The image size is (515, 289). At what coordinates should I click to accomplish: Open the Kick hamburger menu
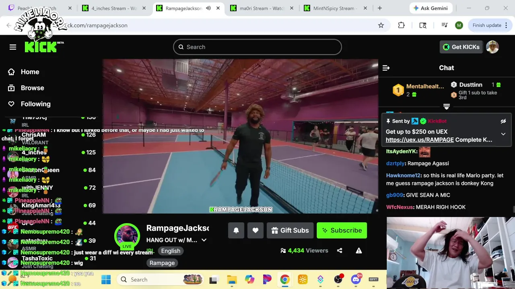point(13,47)
